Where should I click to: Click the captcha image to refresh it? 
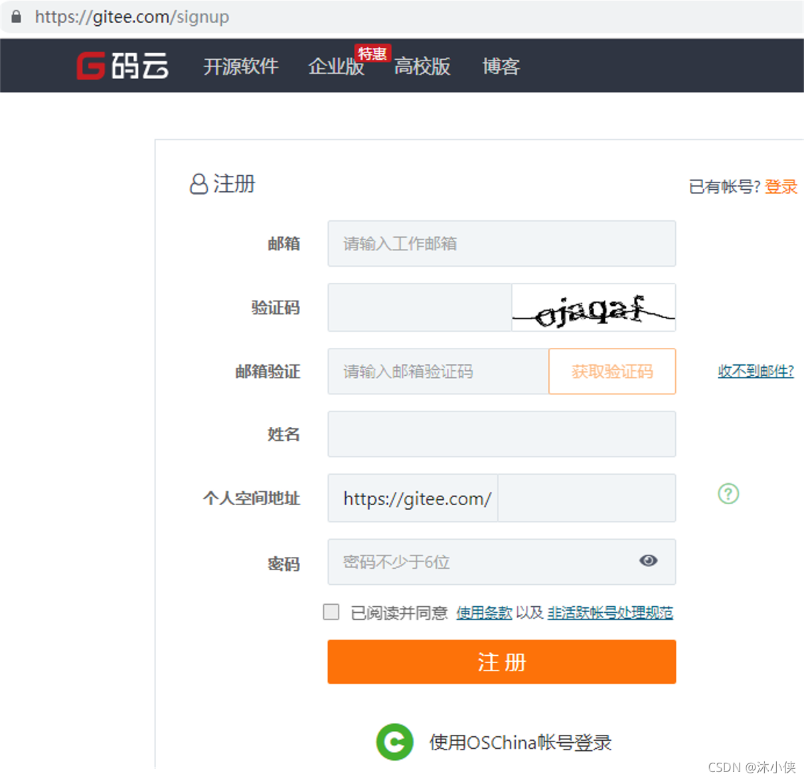(594, 307)
